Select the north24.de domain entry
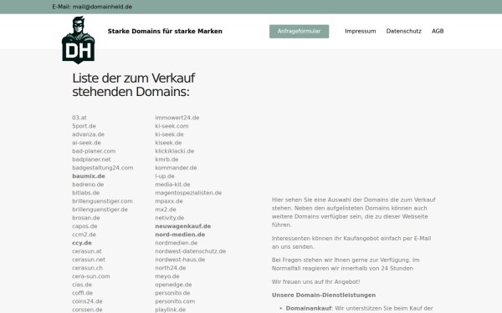The height and width of the screenshot is (313, 502). click(x=171, y=268)
